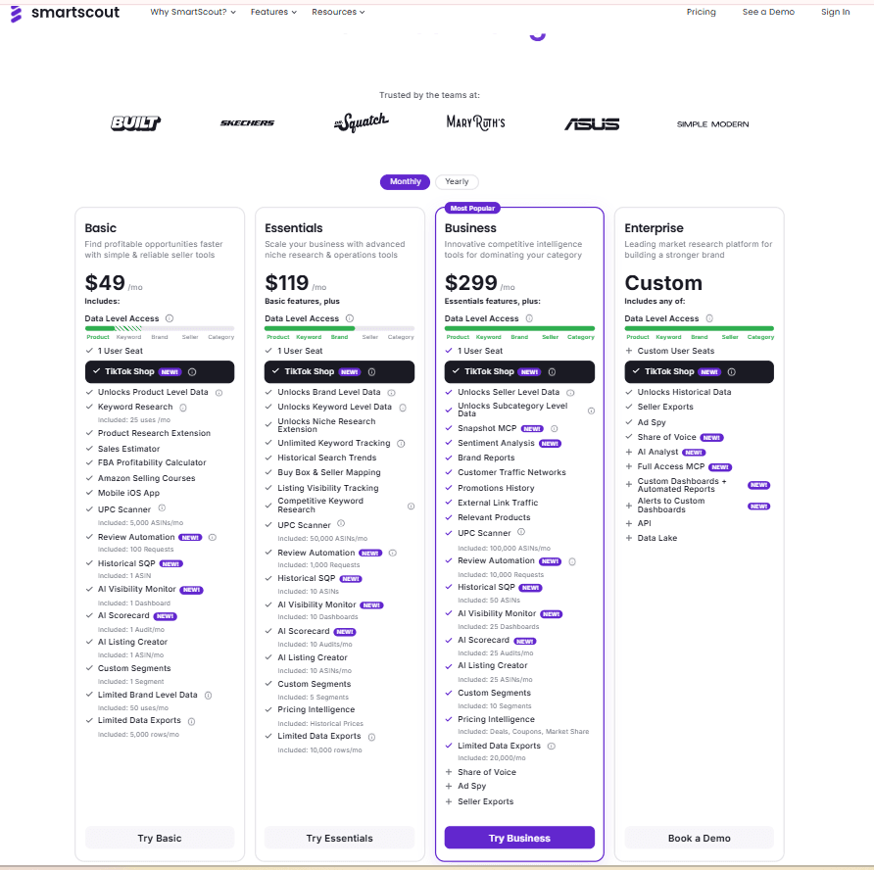Viewport: 874px width, 870px height.
Task: Open info icon next to Essentials Data Level Access
Action: (350, 318)
